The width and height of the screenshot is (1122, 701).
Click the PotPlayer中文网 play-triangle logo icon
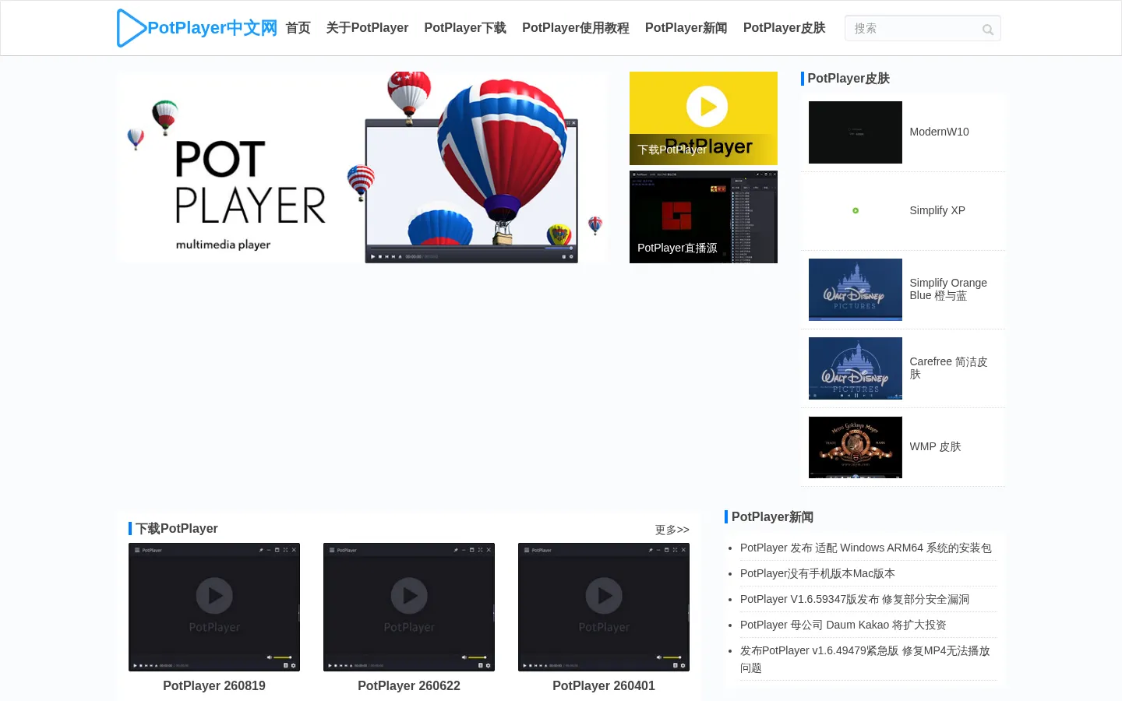pos(131,28)
